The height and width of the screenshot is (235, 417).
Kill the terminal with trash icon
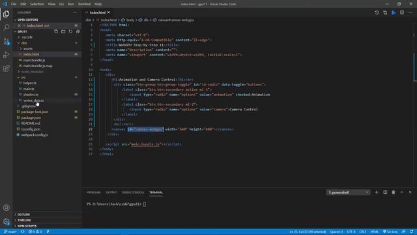point(394,193)
